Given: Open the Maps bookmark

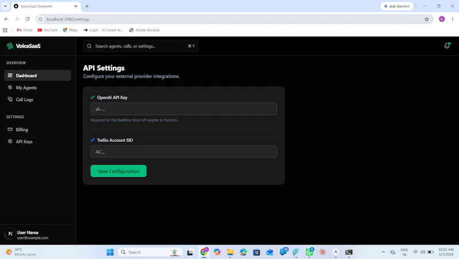Looking at the screenshot, I should click(x=70, y=30).
